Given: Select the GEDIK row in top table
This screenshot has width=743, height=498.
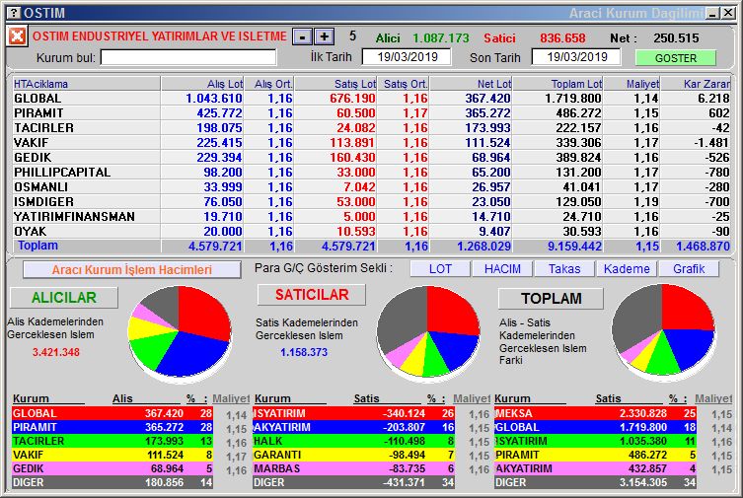Looking at the screenshot, I should click(371, 157).
